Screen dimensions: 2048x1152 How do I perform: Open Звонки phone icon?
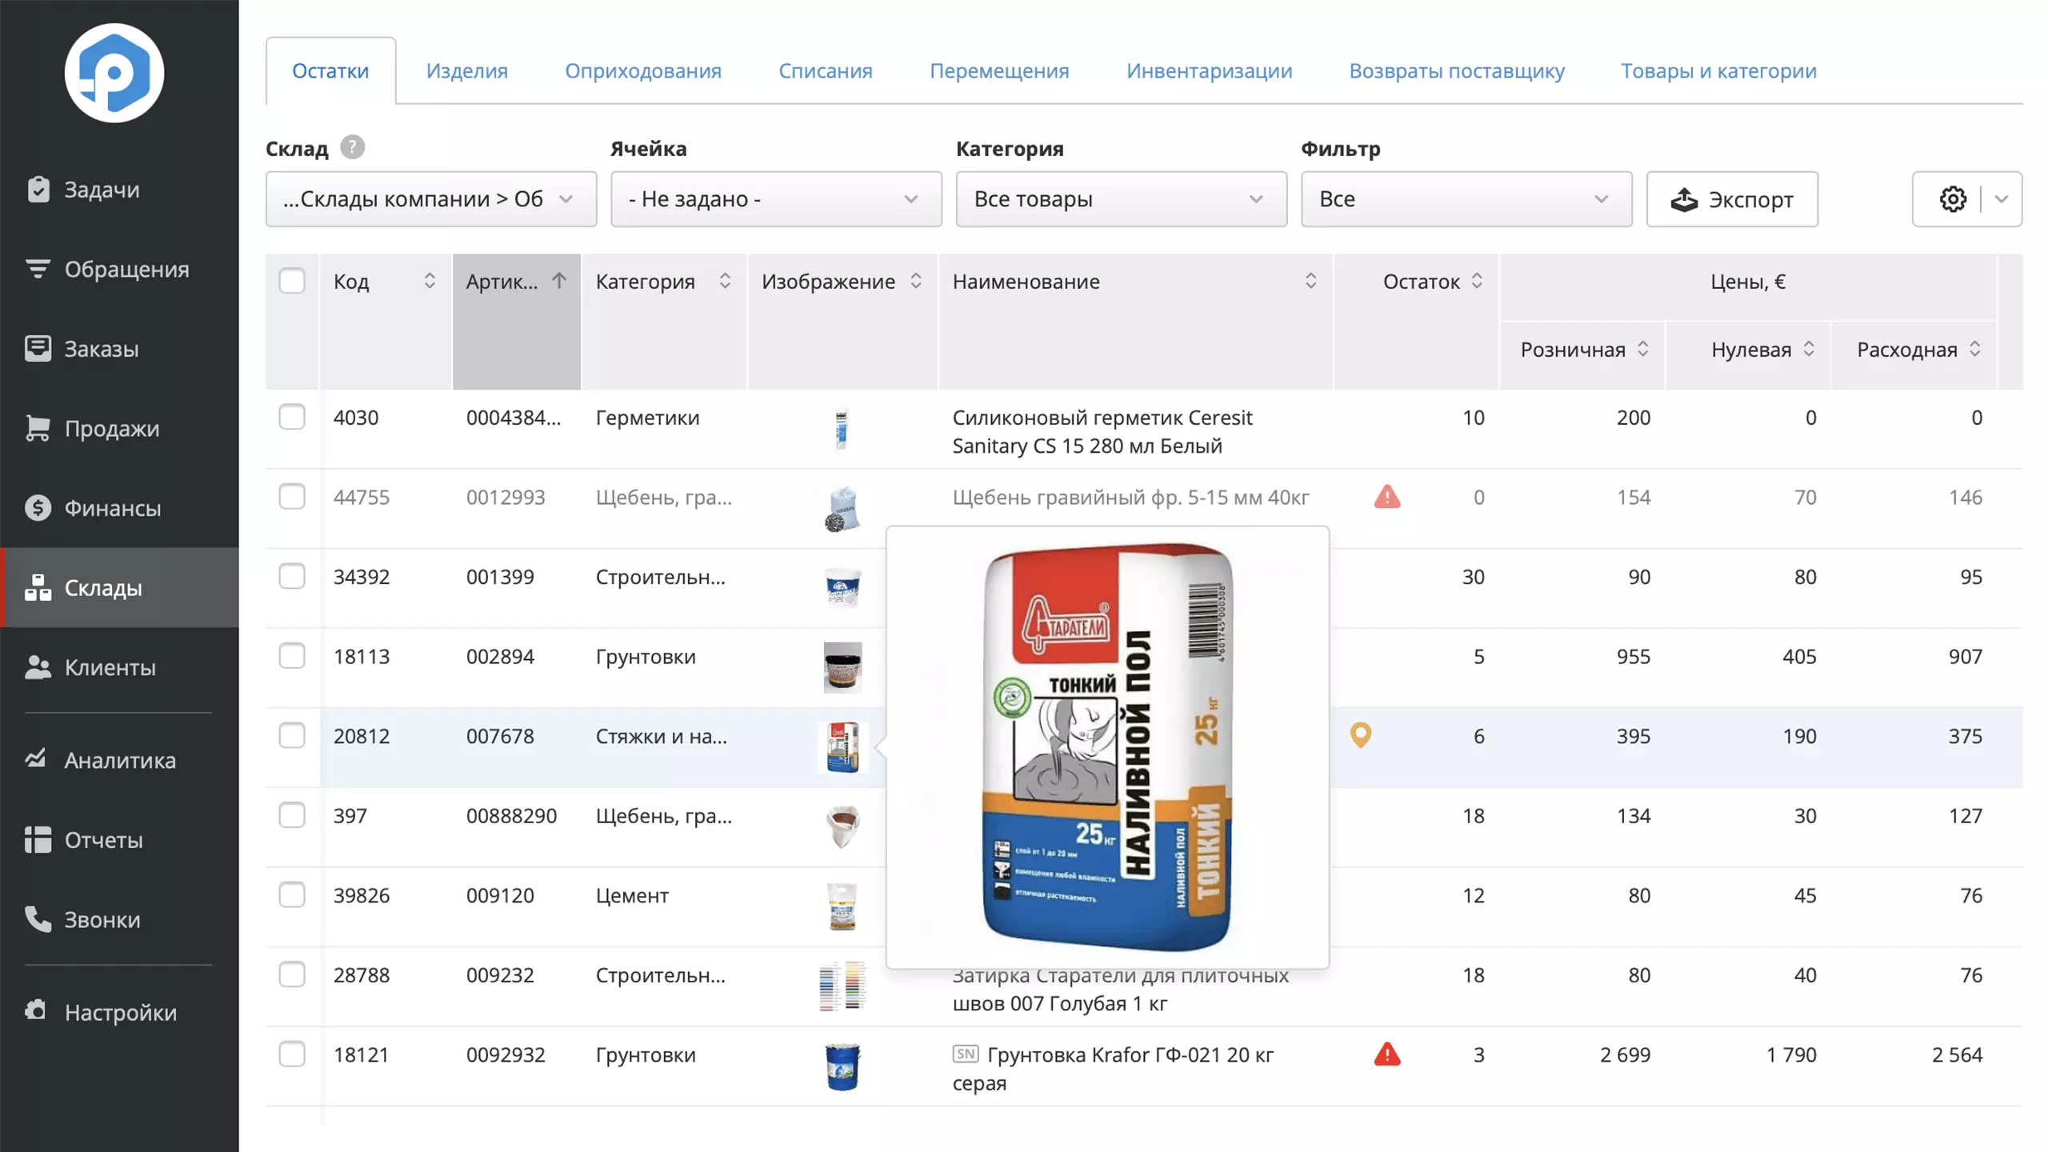click(x=38, y=919)
